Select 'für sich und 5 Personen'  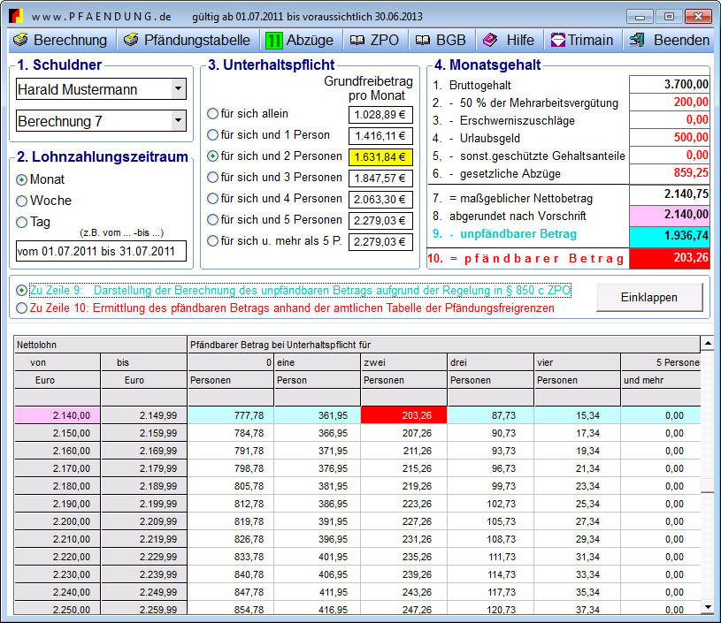point(212,220)
